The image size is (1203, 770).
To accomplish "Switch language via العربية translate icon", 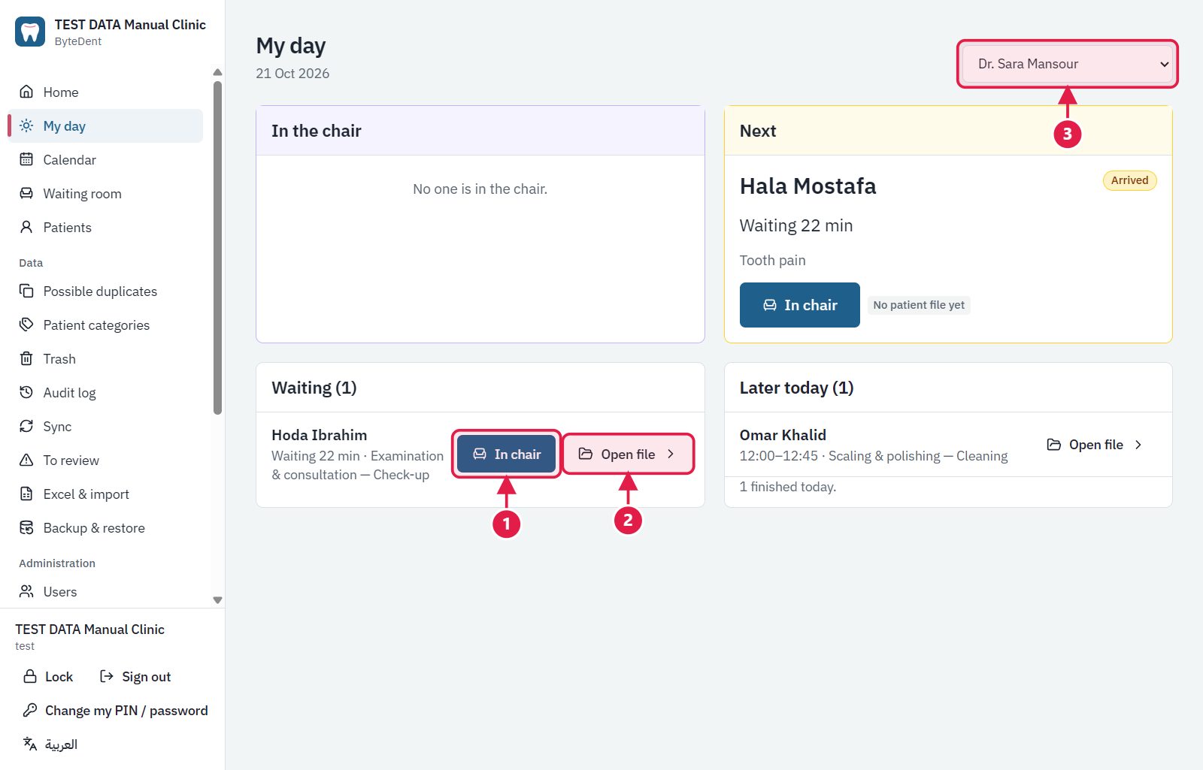I will tap(30, 744).
